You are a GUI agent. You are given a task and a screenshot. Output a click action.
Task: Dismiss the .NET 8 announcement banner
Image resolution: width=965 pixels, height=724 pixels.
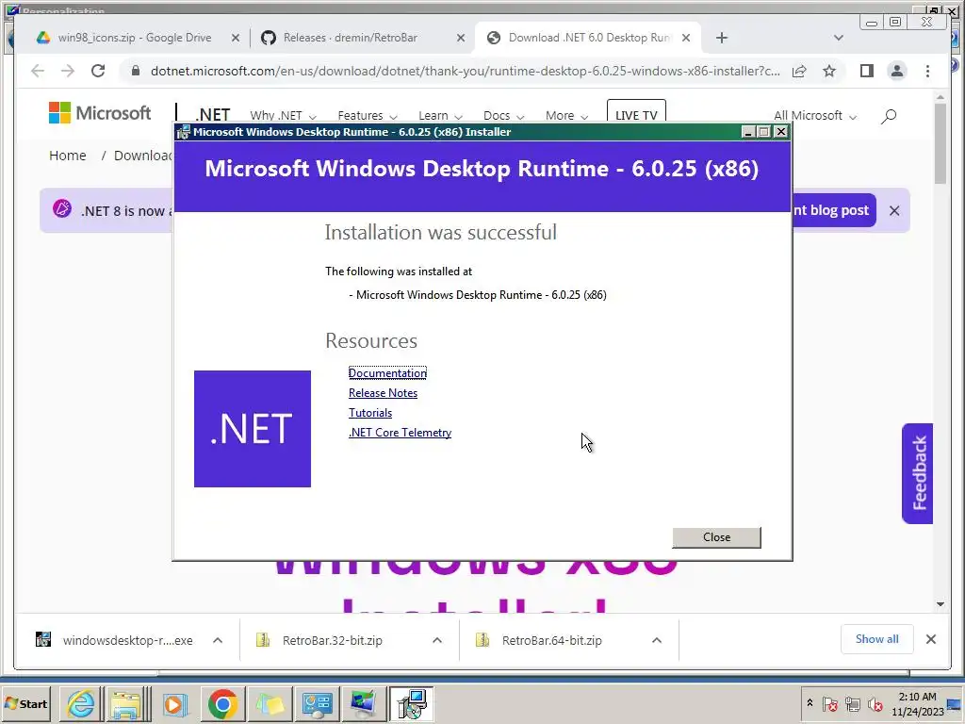(894, 211)
